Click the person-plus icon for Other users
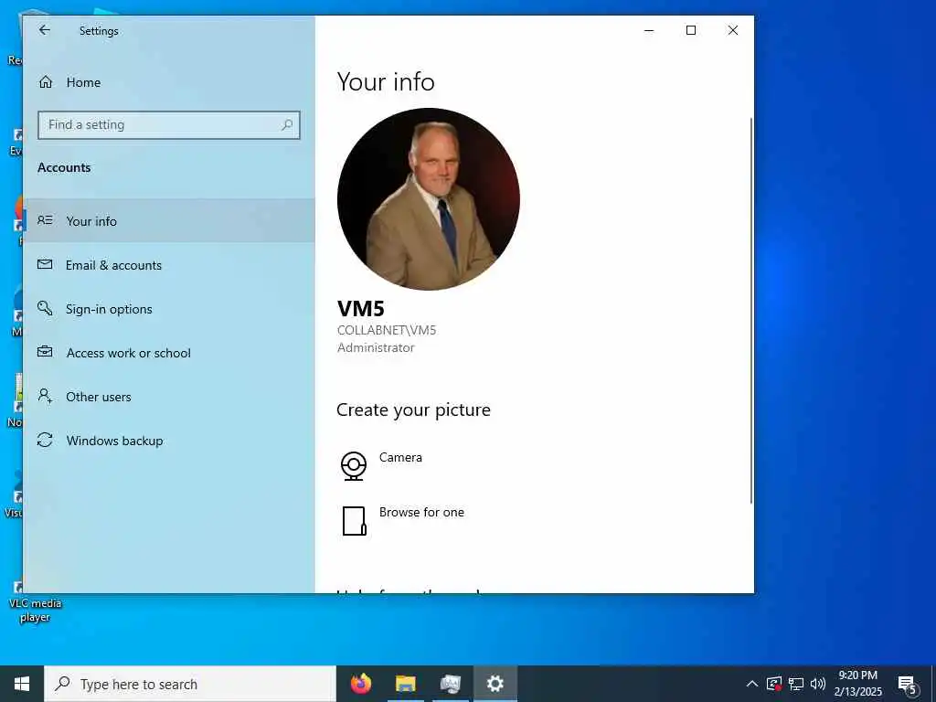 tap(45, 396)
